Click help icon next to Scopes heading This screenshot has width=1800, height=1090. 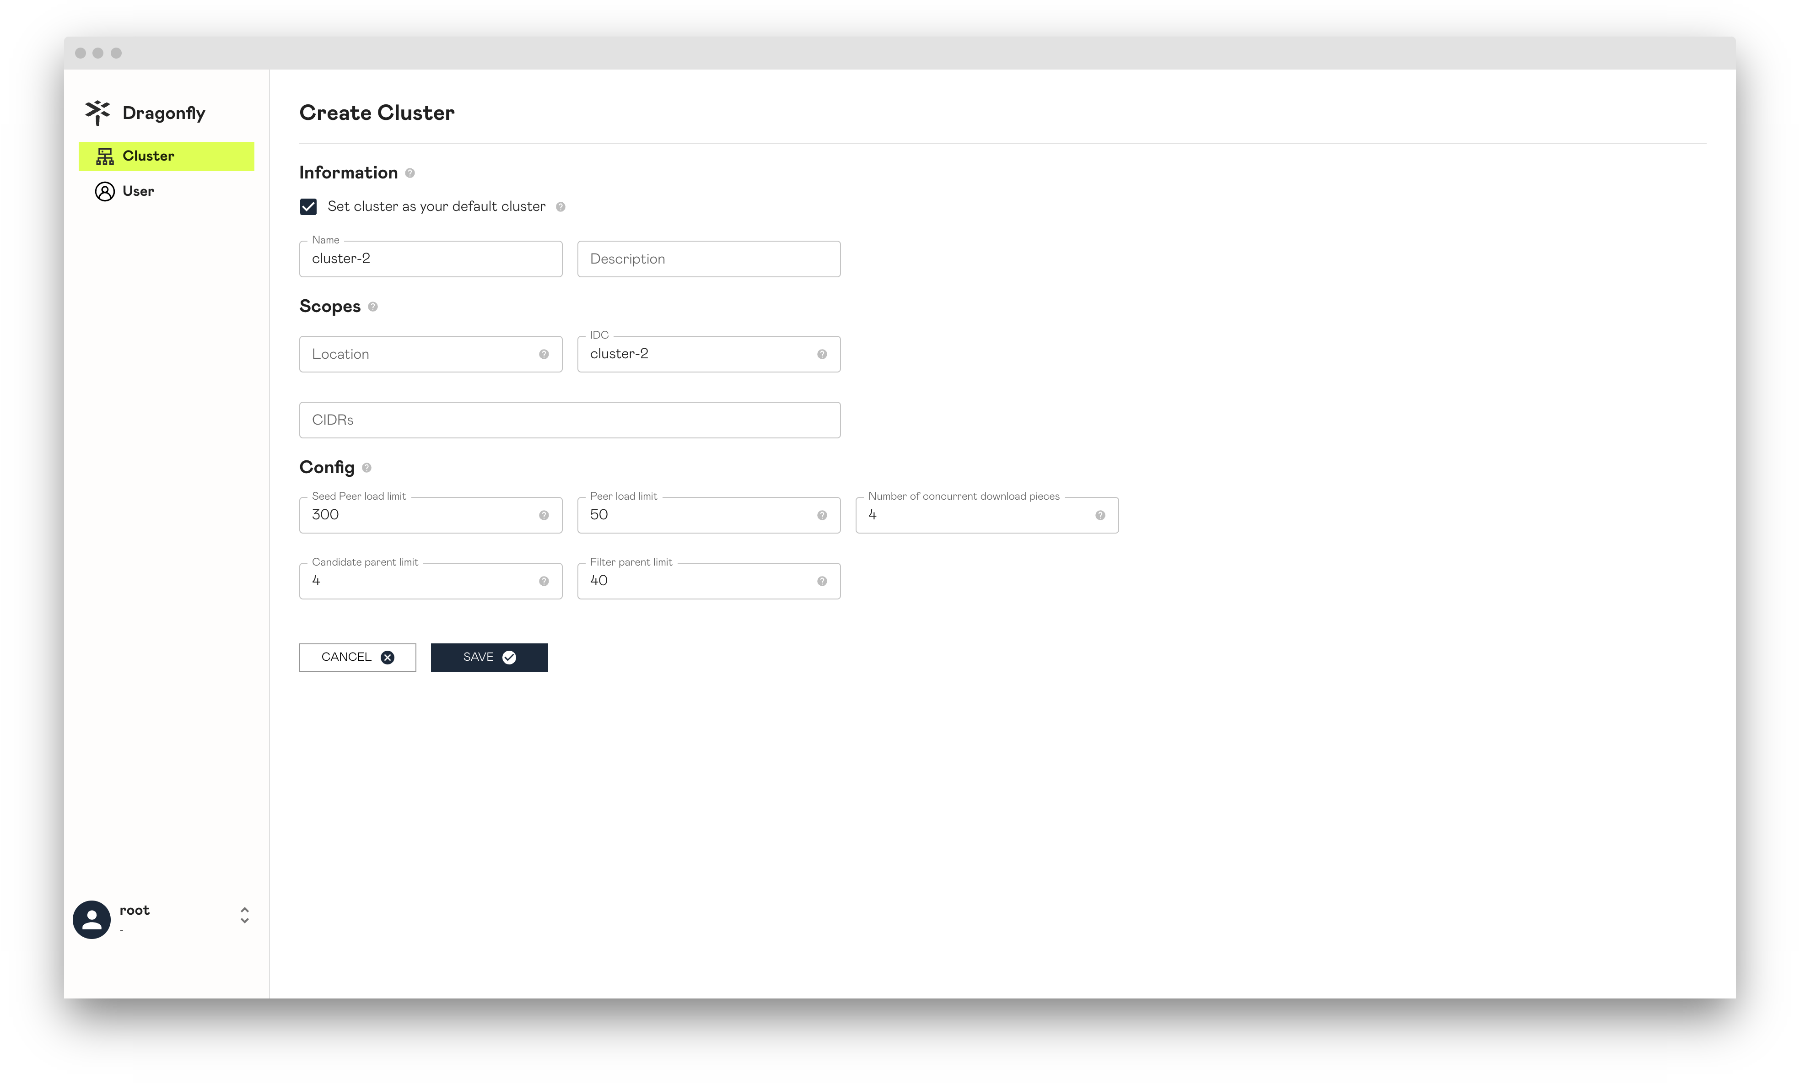pos(372,307)
